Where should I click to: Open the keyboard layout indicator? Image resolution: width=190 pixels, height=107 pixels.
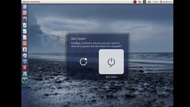(x=145, y=2)
